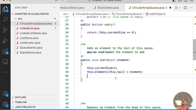Open CircularArrayQueue.java in the explorer
The height and width of the screenshot is (110, 196).
36,24
